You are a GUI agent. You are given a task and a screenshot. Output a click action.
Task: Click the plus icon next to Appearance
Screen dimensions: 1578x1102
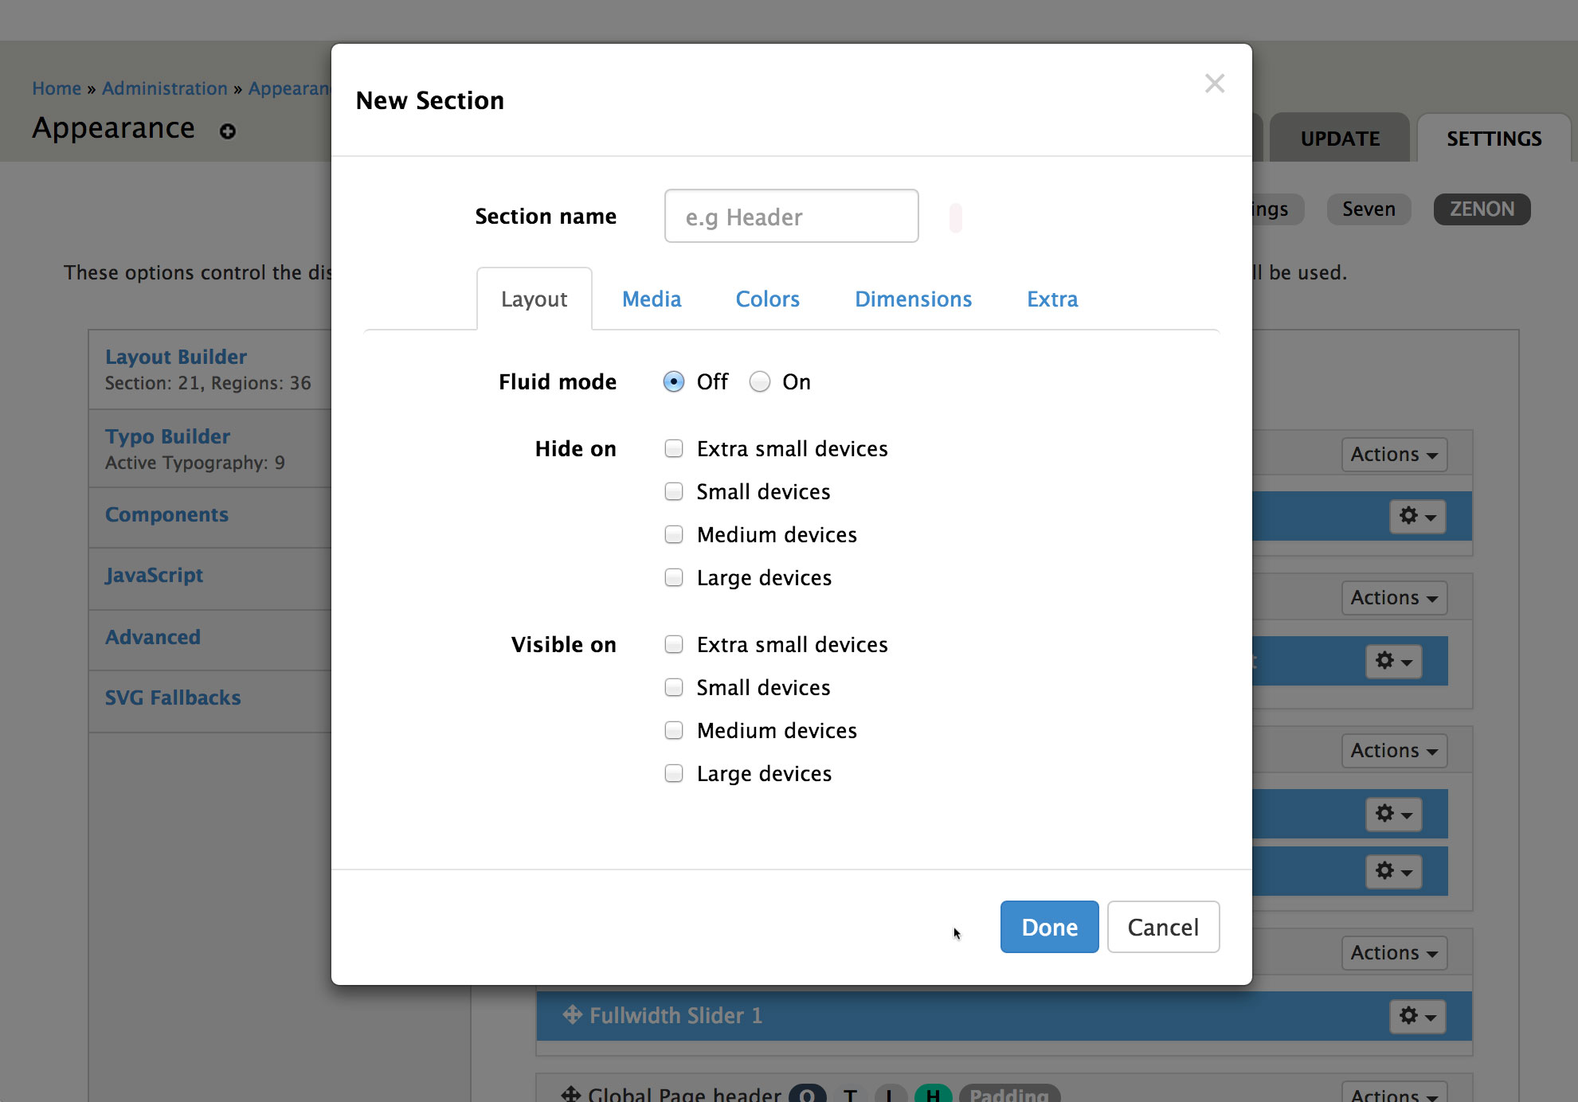pyautogui.click(x=228, y=131)
